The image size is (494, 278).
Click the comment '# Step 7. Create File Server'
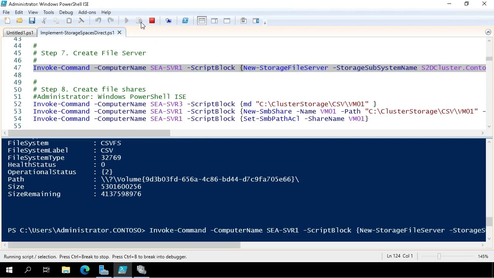pos(90,53)
